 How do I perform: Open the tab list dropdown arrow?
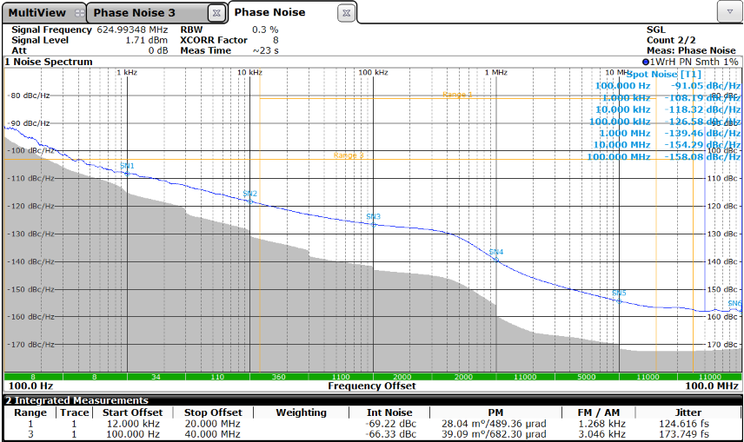pos(728,12)
